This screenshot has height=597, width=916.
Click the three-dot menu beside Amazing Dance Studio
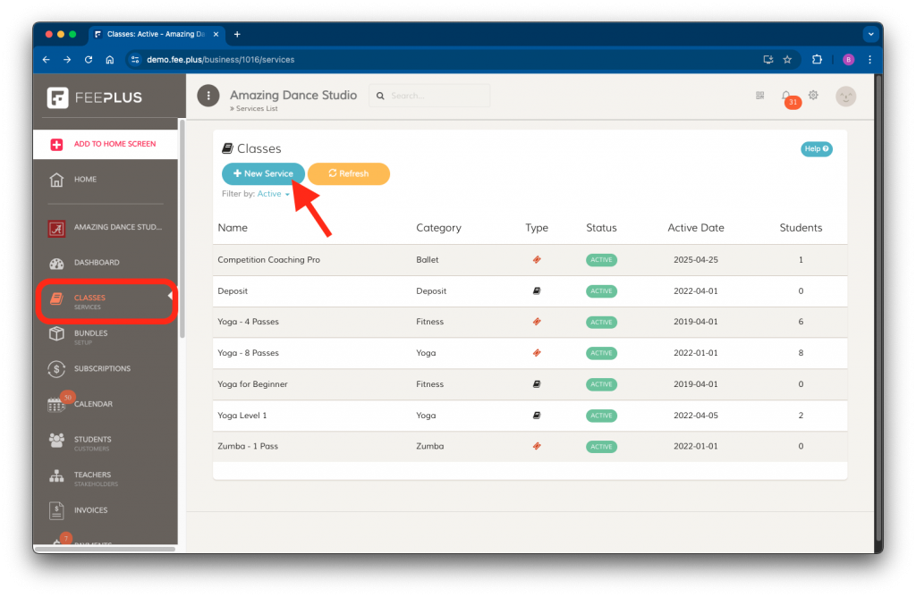coord(208,96)
